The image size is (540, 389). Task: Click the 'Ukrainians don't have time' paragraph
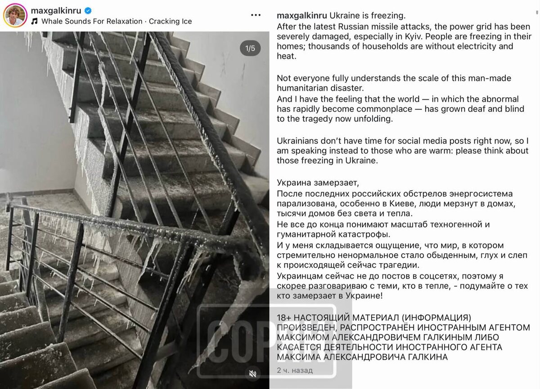point(403,151)
